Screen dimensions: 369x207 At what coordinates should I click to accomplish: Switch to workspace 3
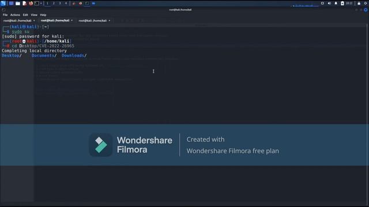point(60,3)
